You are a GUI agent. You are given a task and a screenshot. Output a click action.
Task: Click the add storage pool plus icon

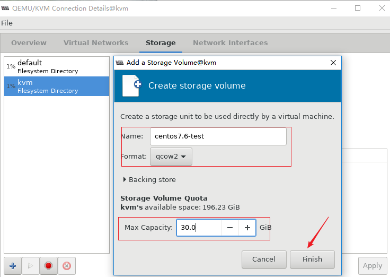[13, 266]
